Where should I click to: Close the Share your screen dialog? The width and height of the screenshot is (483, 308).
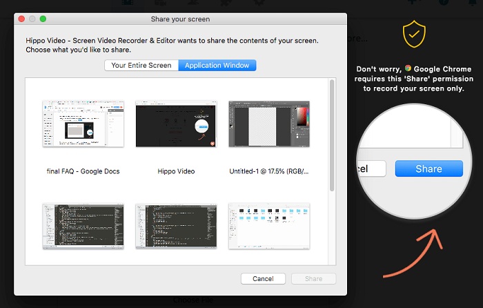pos(21,19)
